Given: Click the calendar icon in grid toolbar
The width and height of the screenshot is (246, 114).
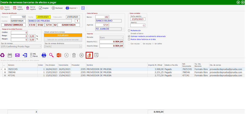Looking at the screenshot, I should [10, 55].
